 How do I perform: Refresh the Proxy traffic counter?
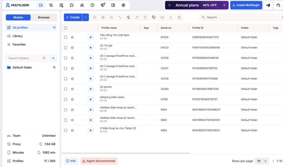[41, 144]
